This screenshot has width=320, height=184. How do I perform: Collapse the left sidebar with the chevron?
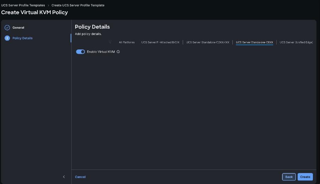click(64, 177)
